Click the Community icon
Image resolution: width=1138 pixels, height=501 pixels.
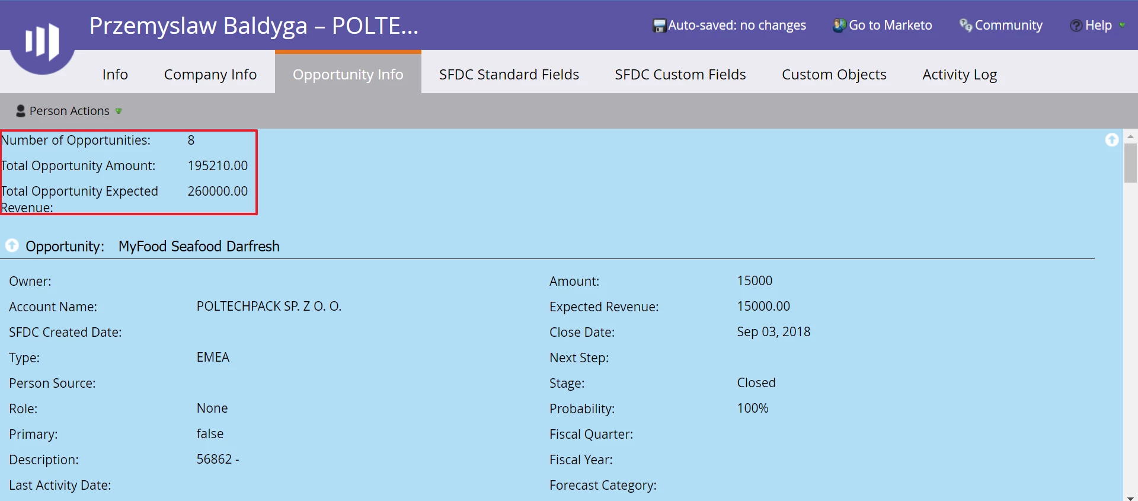[x=966, y=25]
